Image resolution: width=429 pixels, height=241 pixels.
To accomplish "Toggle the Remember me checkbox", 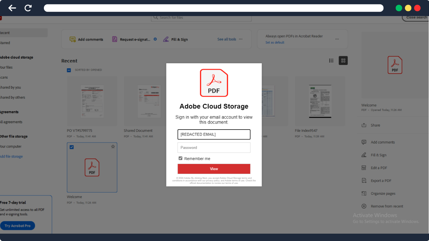I will (180, 158).
